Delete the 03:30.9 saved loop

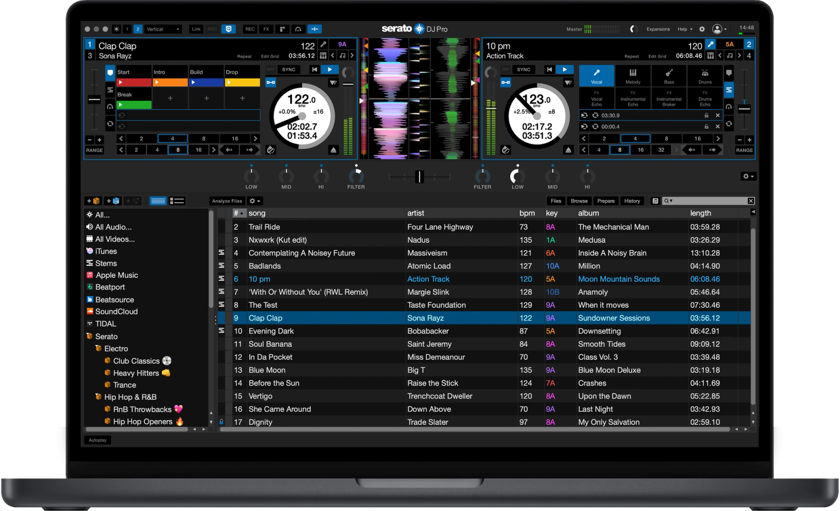[x=718, y=116]
